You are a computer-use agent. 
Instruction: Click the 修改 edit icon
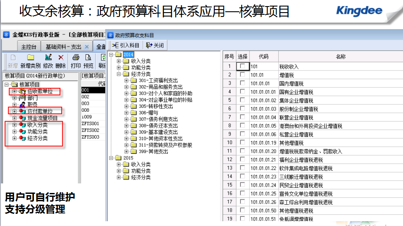pos(48,57)
